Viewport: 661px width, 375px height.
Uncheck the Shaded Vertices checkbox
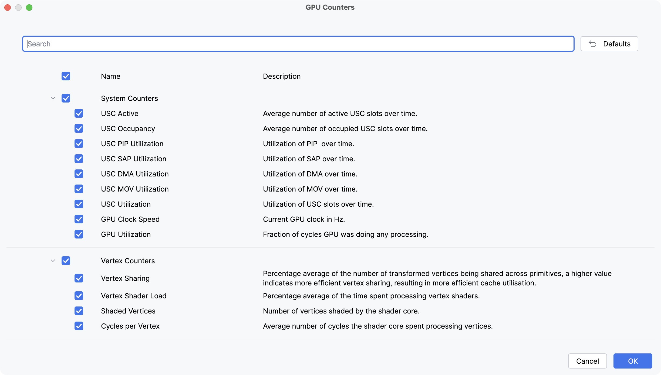coord(79,311)
